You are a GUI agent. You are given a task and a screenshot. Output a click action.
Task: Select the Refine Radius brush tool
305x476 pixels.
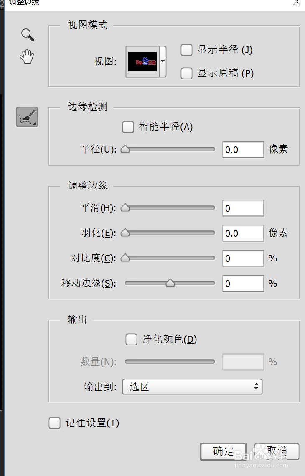pos(27,117)
